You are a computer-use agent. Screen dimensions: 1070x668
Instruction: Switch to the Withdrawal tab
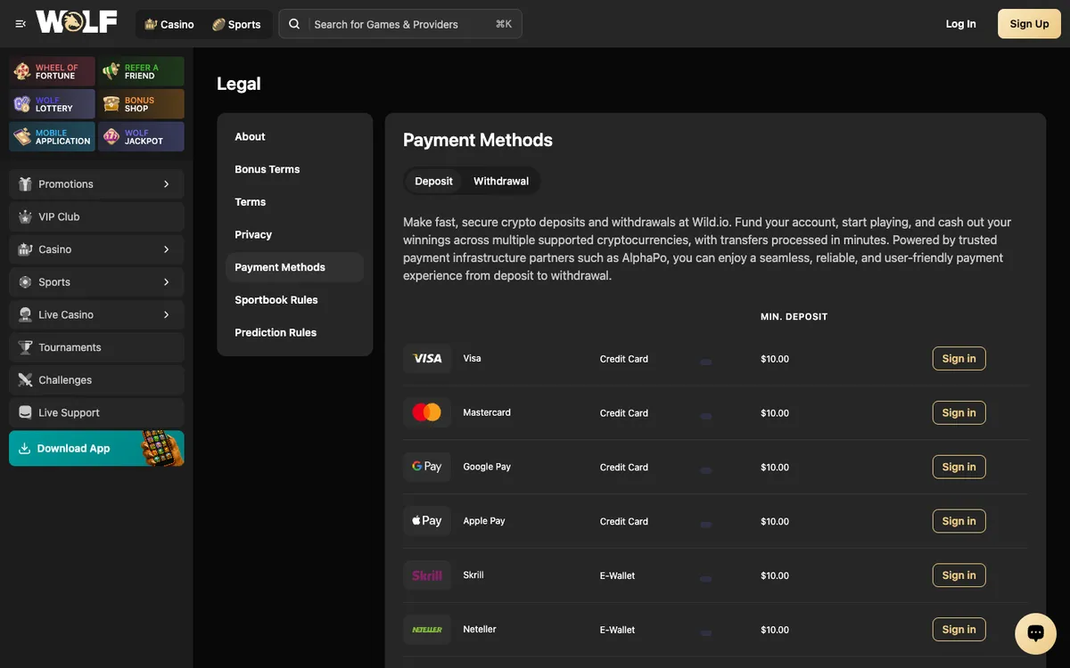coord(501,181)
